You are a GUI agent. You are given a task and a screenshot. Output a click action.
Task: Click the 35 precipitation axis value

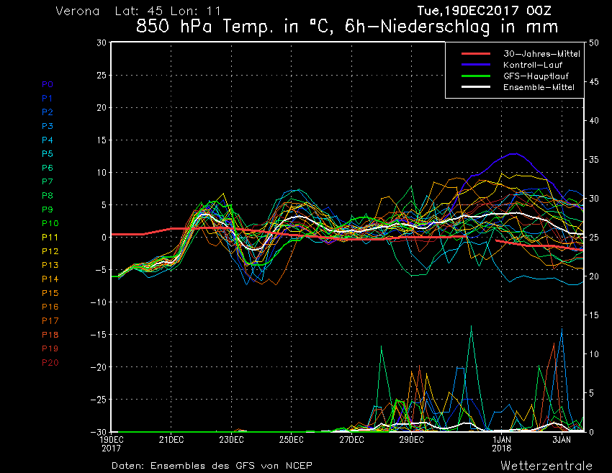[x=594, y=160]
